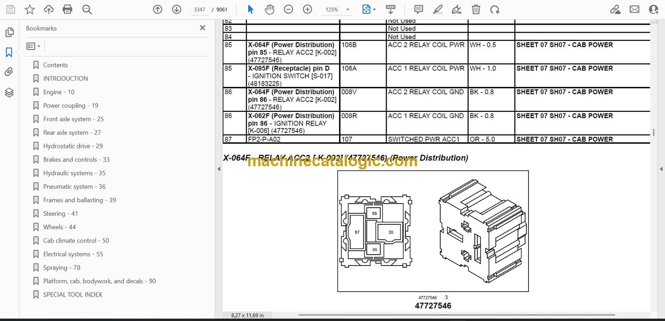The image size is (665, 321).
Task: Open the account profile icon
Action: click(x=653, y=9)
